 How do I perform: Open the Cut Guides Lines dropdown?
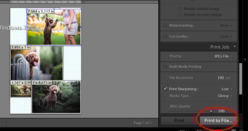tap(226, 37)
